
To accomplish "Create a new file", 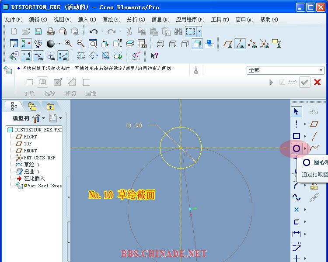I will tap(14, 31).
